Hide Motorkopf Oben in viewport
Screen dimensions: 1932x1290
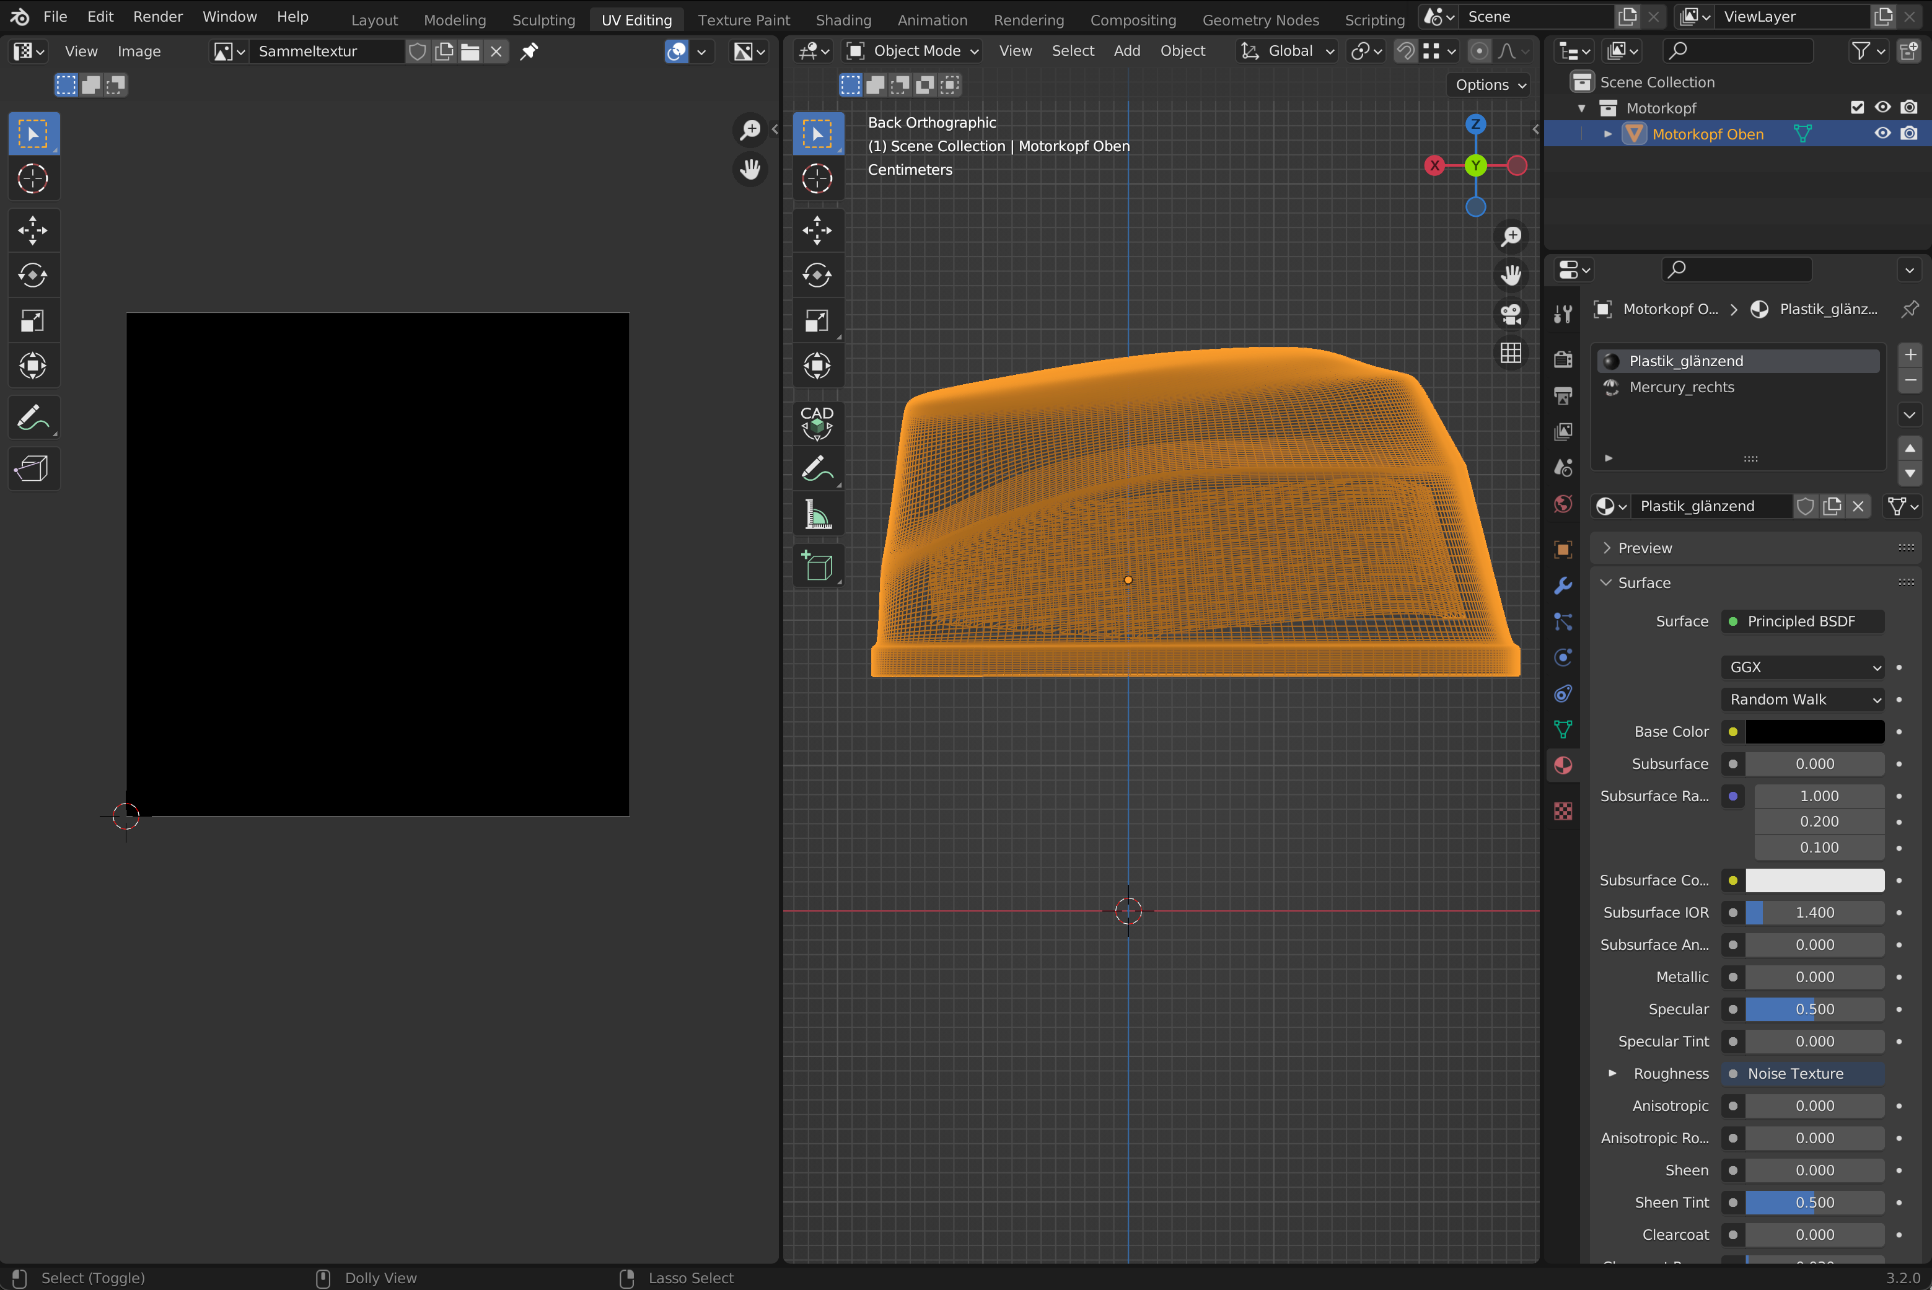pos(1882,134)
